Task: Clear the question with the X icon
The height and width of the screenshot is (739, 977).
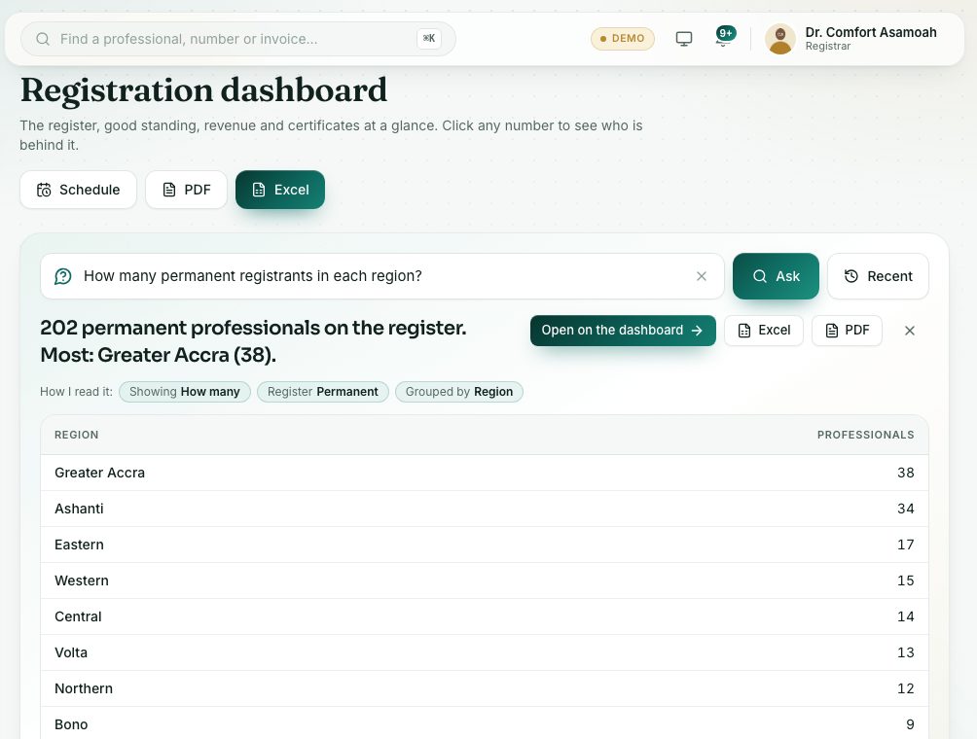Action: point(701,276)
